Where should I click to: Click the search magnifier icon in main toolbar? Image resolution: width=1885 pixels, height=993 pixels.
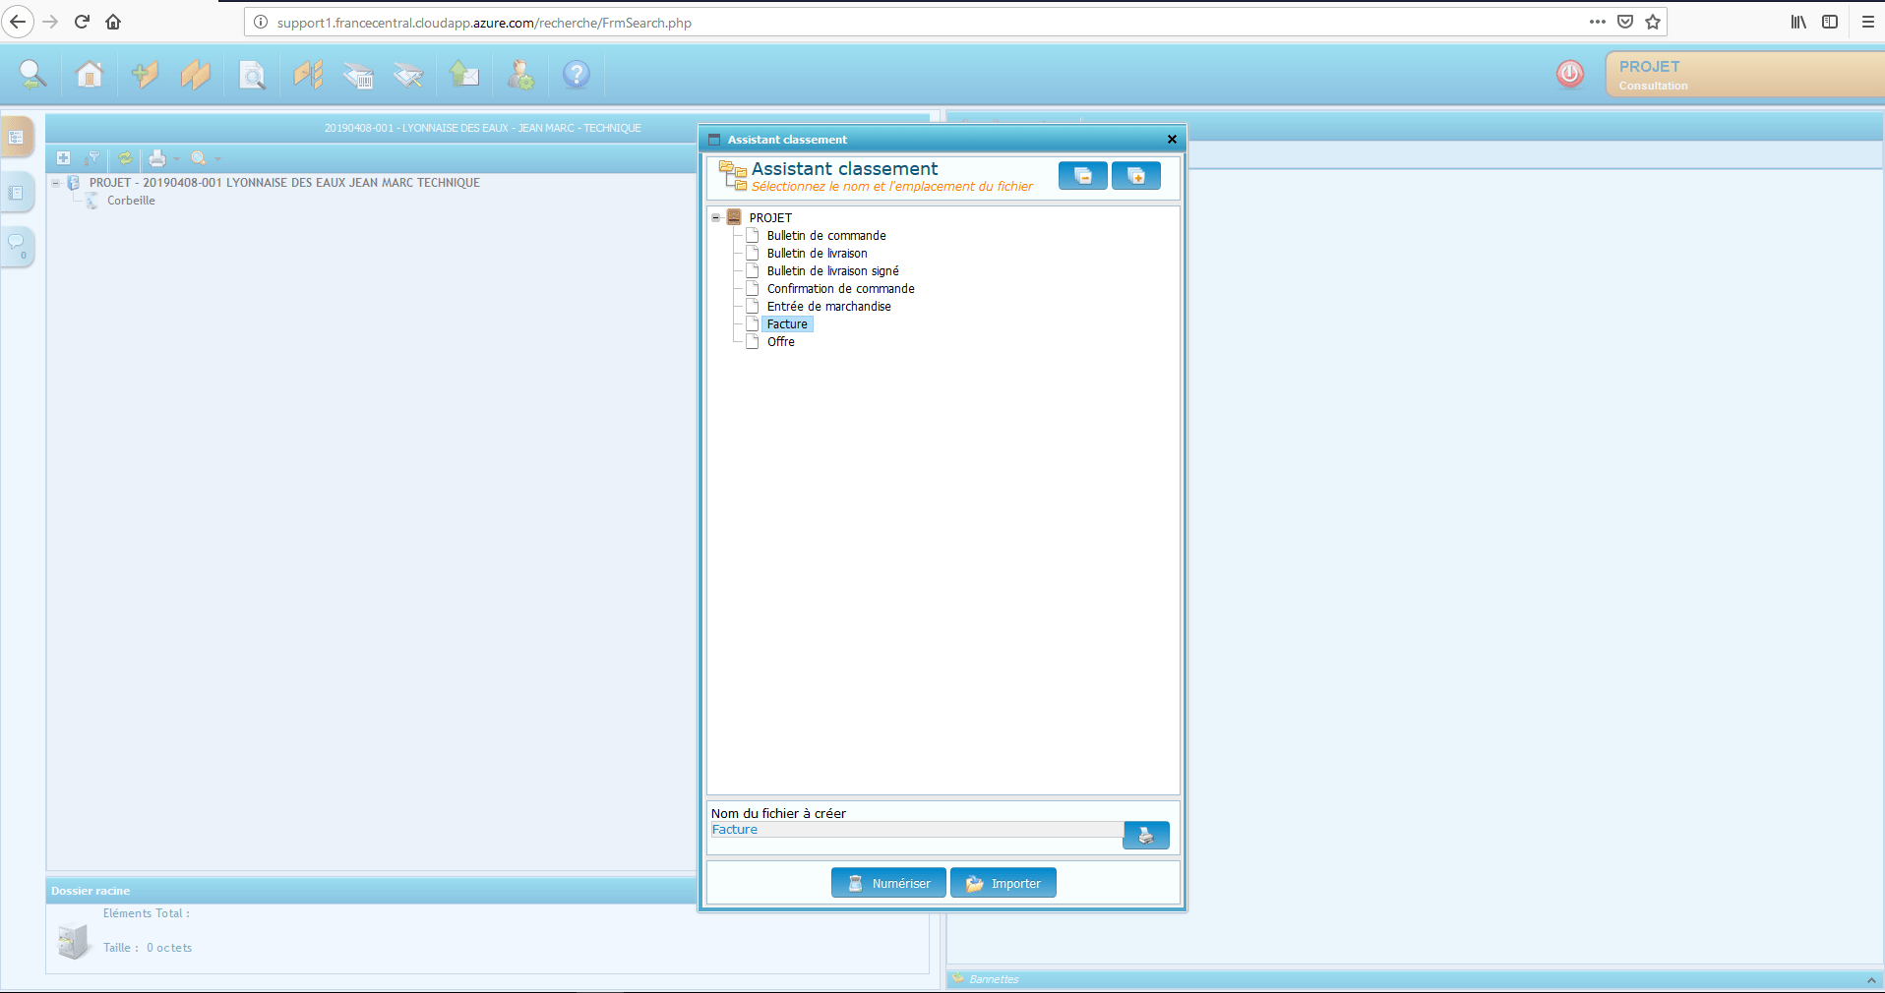tap(32, 75)
